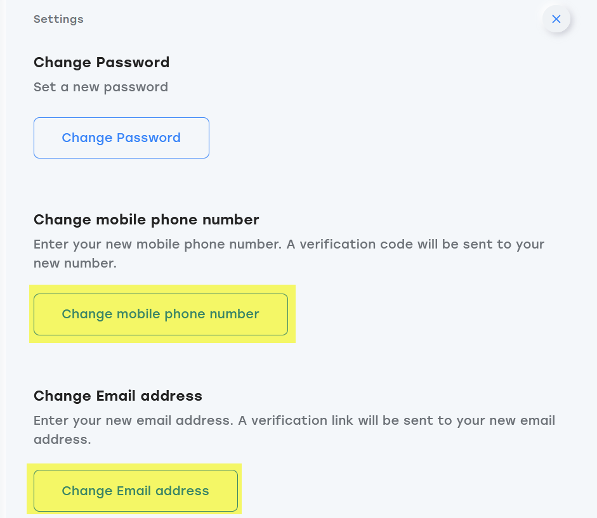Viewport: 597px width, 518px height.
Task: Click the mobile verification code description text
Action: point(289,254)
